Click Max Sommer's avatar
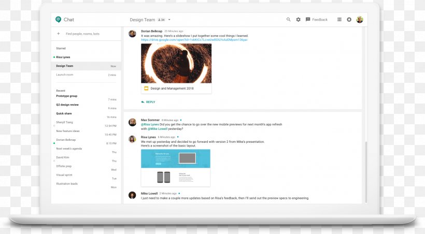Screen dimensions: 425x234 132,122
